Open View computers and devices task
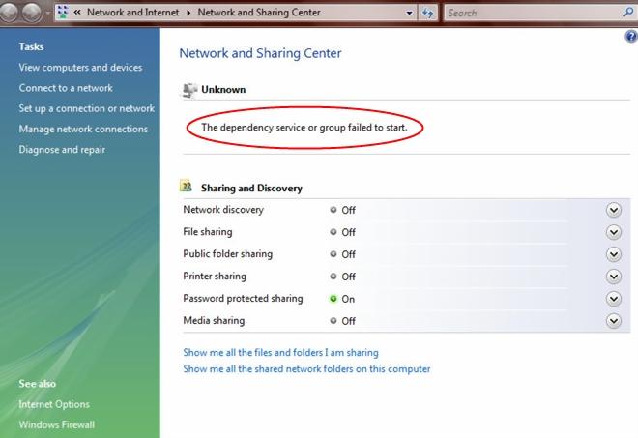Image resolution: width=638 pixels, height=438 pixels. pos(80,68)
